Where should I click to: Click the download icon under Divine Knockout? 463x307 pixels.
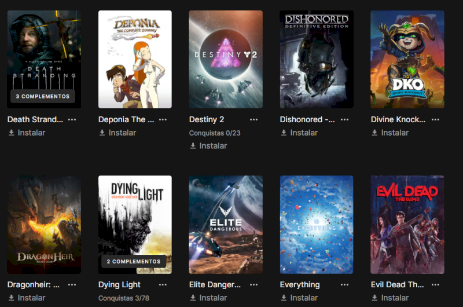pos(374,133)
